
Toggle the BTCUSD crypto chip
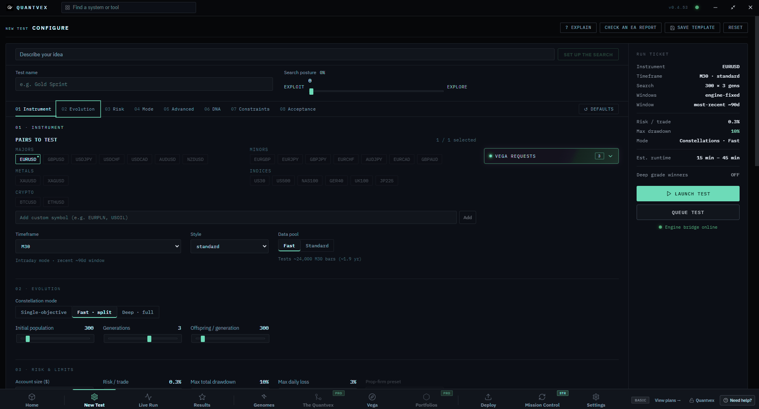coord(28,202)
